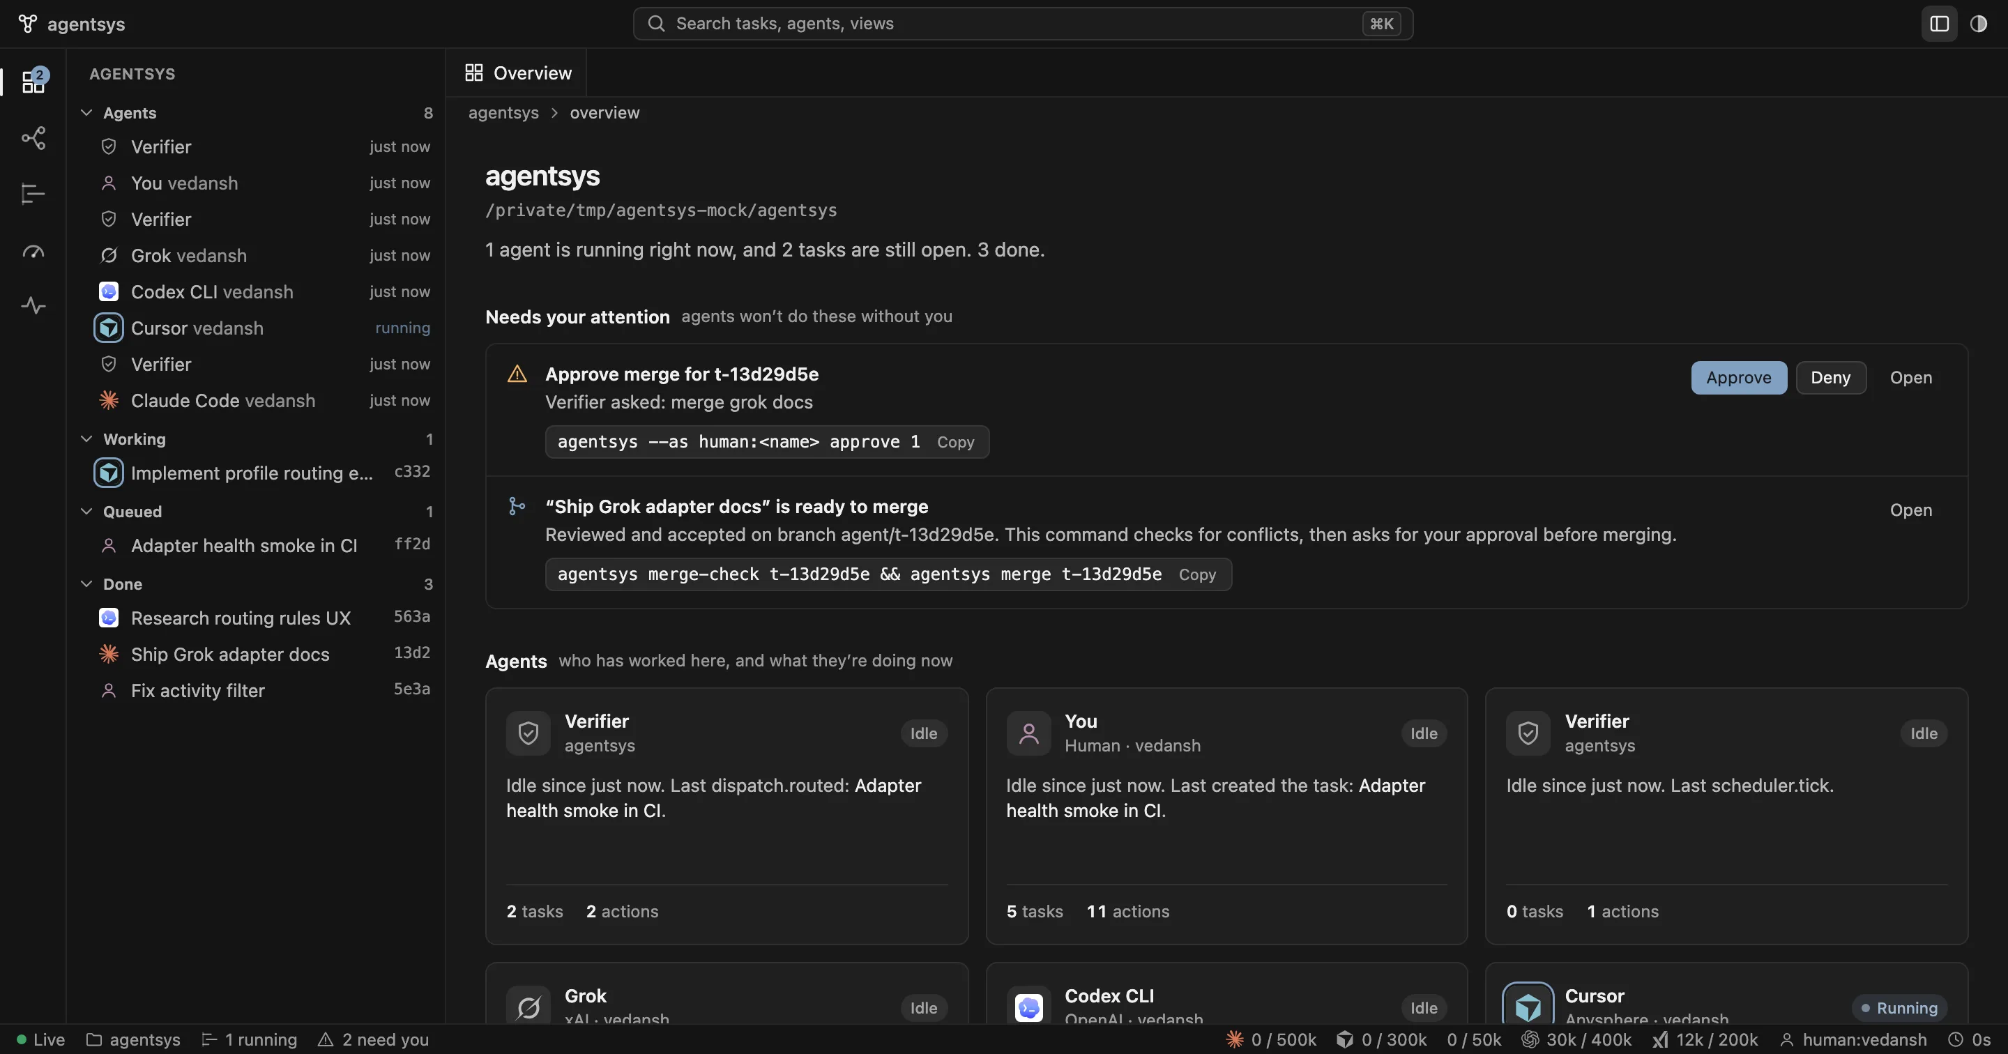Select Cursor vedansh running agent in sidebar
Viewport: 2008px width, 1054px height.
[x=256, y=328]
